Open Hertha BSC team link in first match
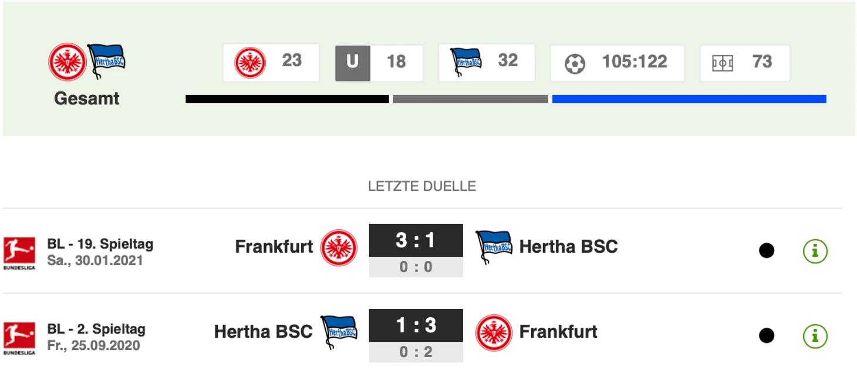Image resolution: width=857 pixels, height=377 pixels. tap(569, 247)
